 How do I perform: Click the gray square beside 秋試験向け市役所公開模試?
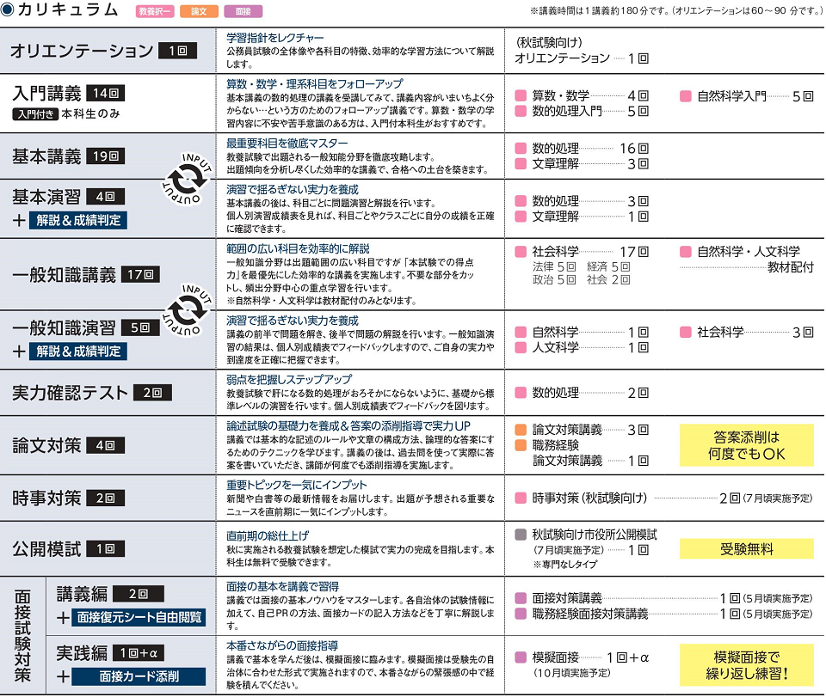point(520,534)
